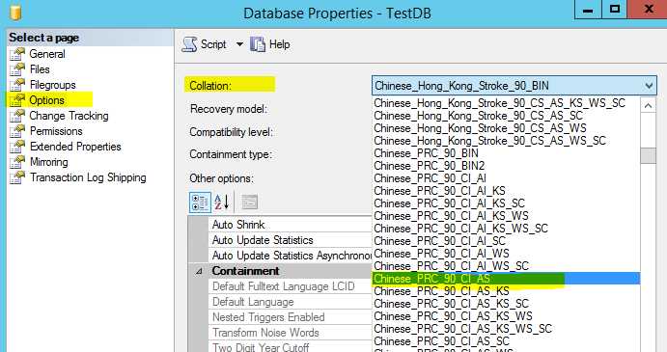Image resolution: width=667 pixels, height=352 pixels.
Task: Open the Change Tracking page
Action: coord(69,116)
